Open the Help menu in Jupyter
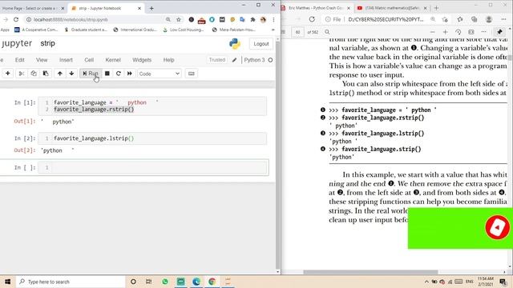 [x=168, y=60]
